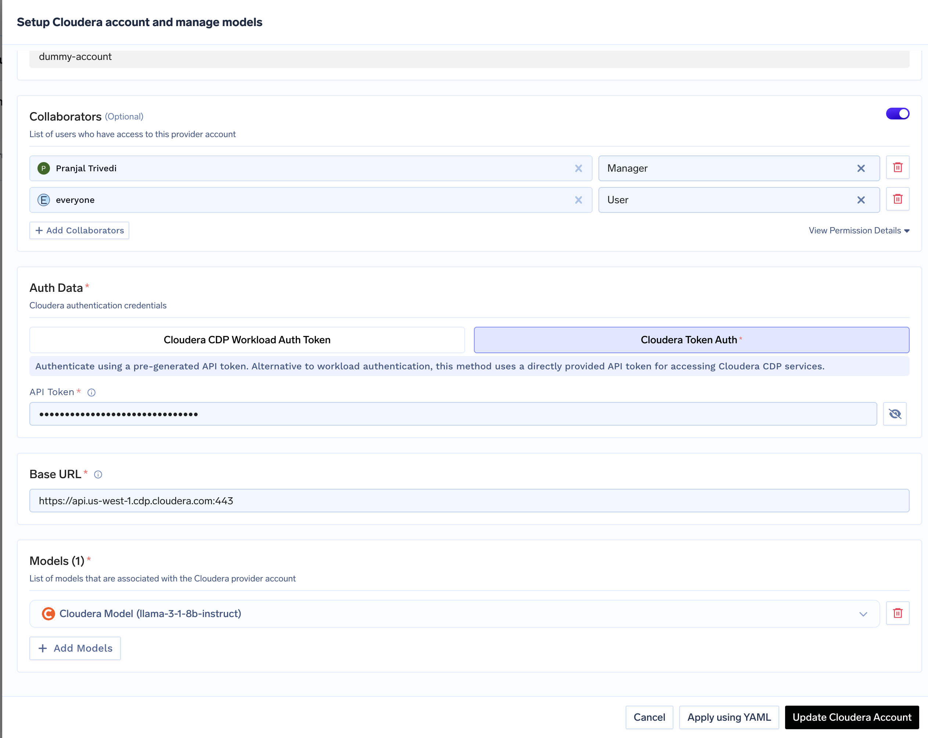Expand the Cloudera Model details
Screen dimensions: 928x738
863,613
